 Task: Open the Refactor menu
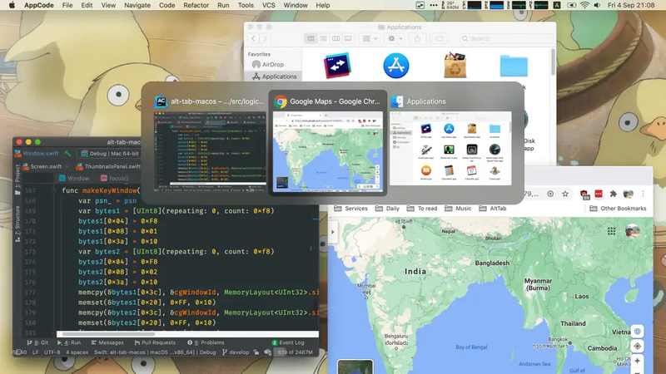[x=196, y=5]
